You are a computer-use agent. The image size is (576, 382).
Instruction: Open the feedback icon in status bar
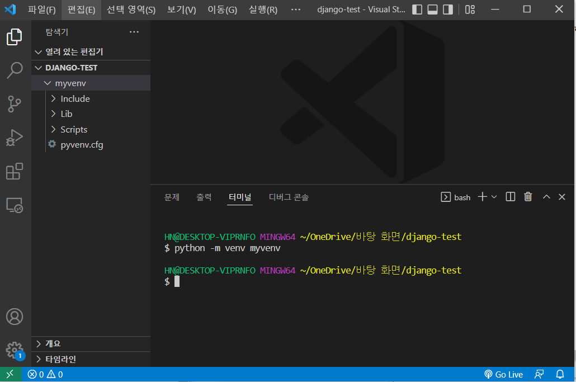click(539, 374)
